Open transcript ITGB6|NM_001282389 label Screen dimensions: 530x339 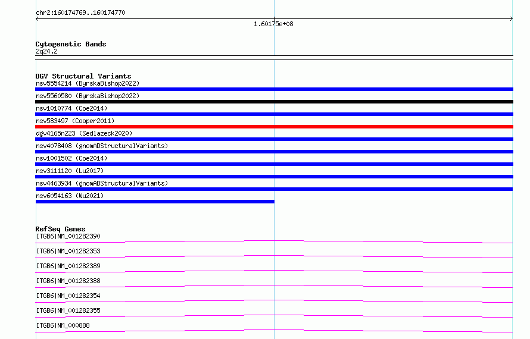pos(68,266)
